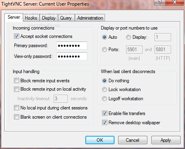Switch to the Display tab
This screenshot has width=185, height=149.
49,18
